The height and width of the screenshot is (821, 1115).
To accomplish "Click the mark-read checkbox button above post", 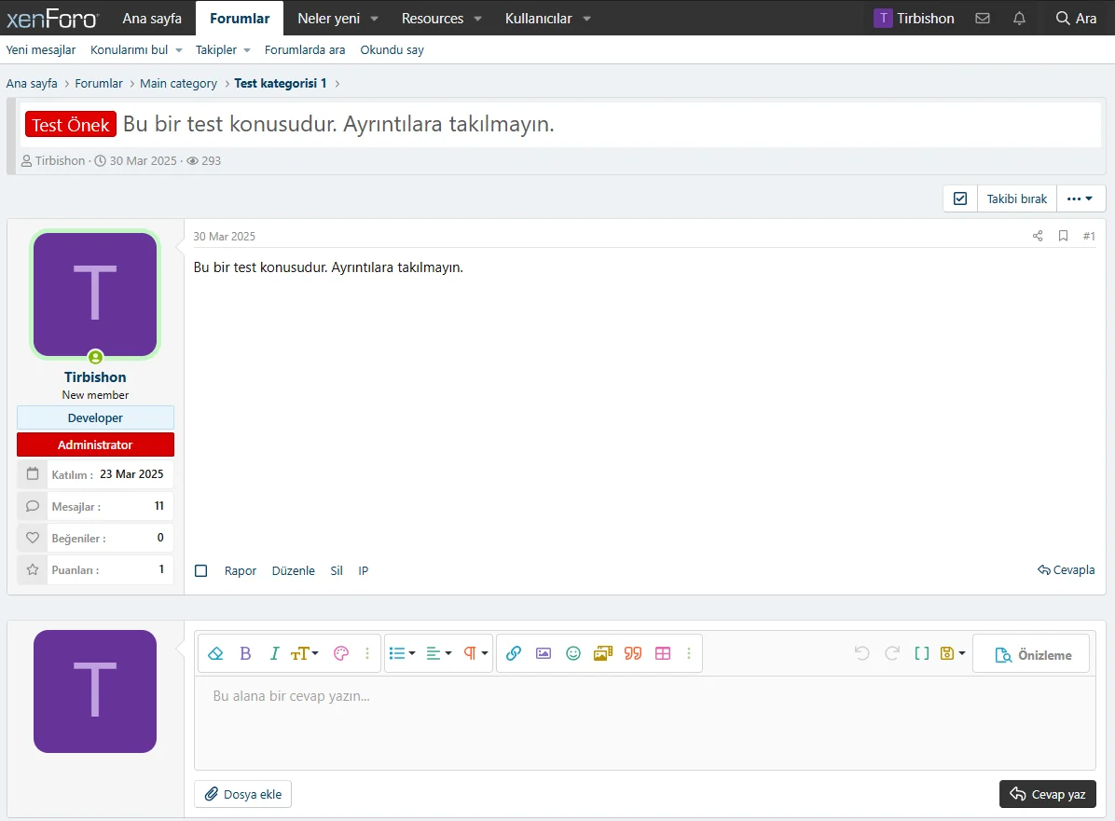I will 960,198.
